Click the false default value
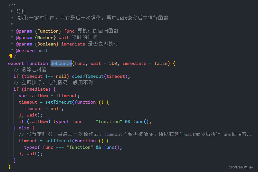Viewport: 258px width, 172px height. click(161, 63)
